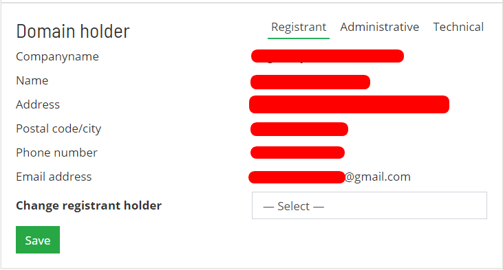Image resolution: width=503 pixels, height=270 pixels.
Task: Click the redacted Name value
Action: (310, 82)
